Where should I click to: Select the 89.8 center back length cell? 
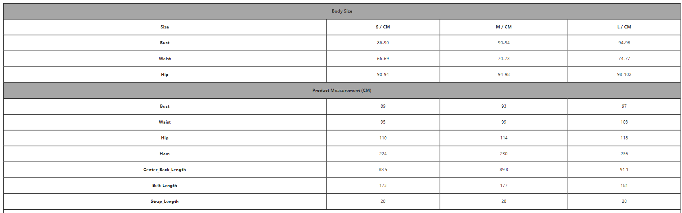click(x=504, y=170)
